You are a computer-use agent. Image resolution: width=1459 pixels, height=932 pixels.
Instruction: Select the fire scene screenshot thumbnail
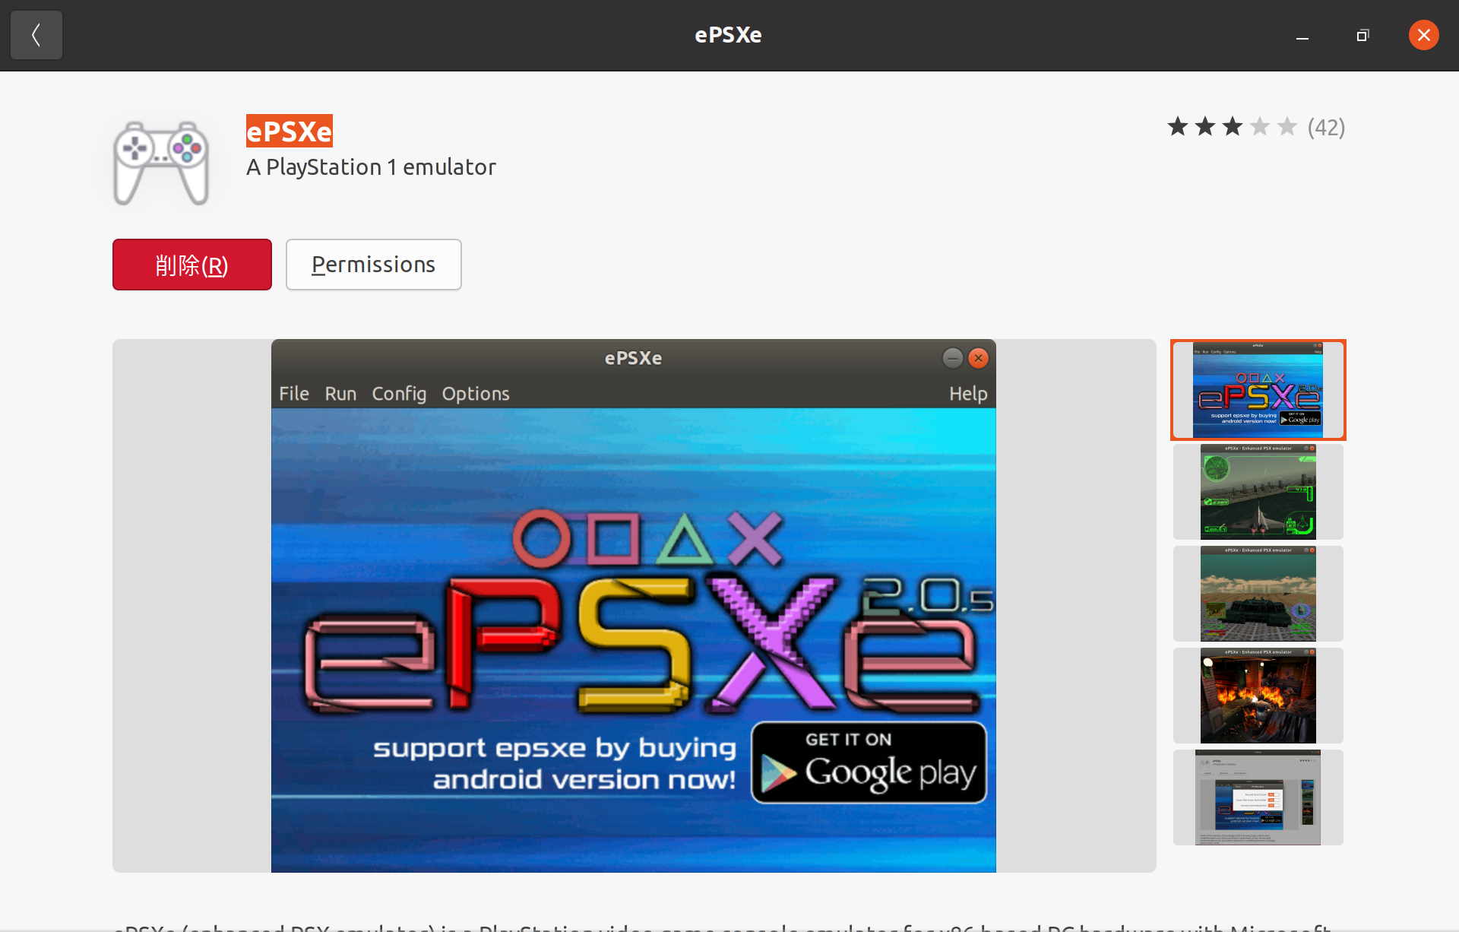1258,696
